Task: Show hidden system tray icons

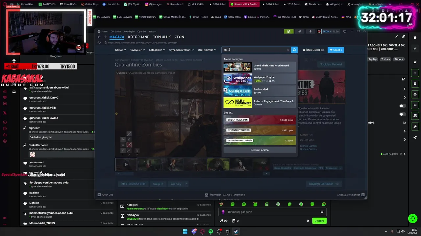Action: tap(386, 231)
